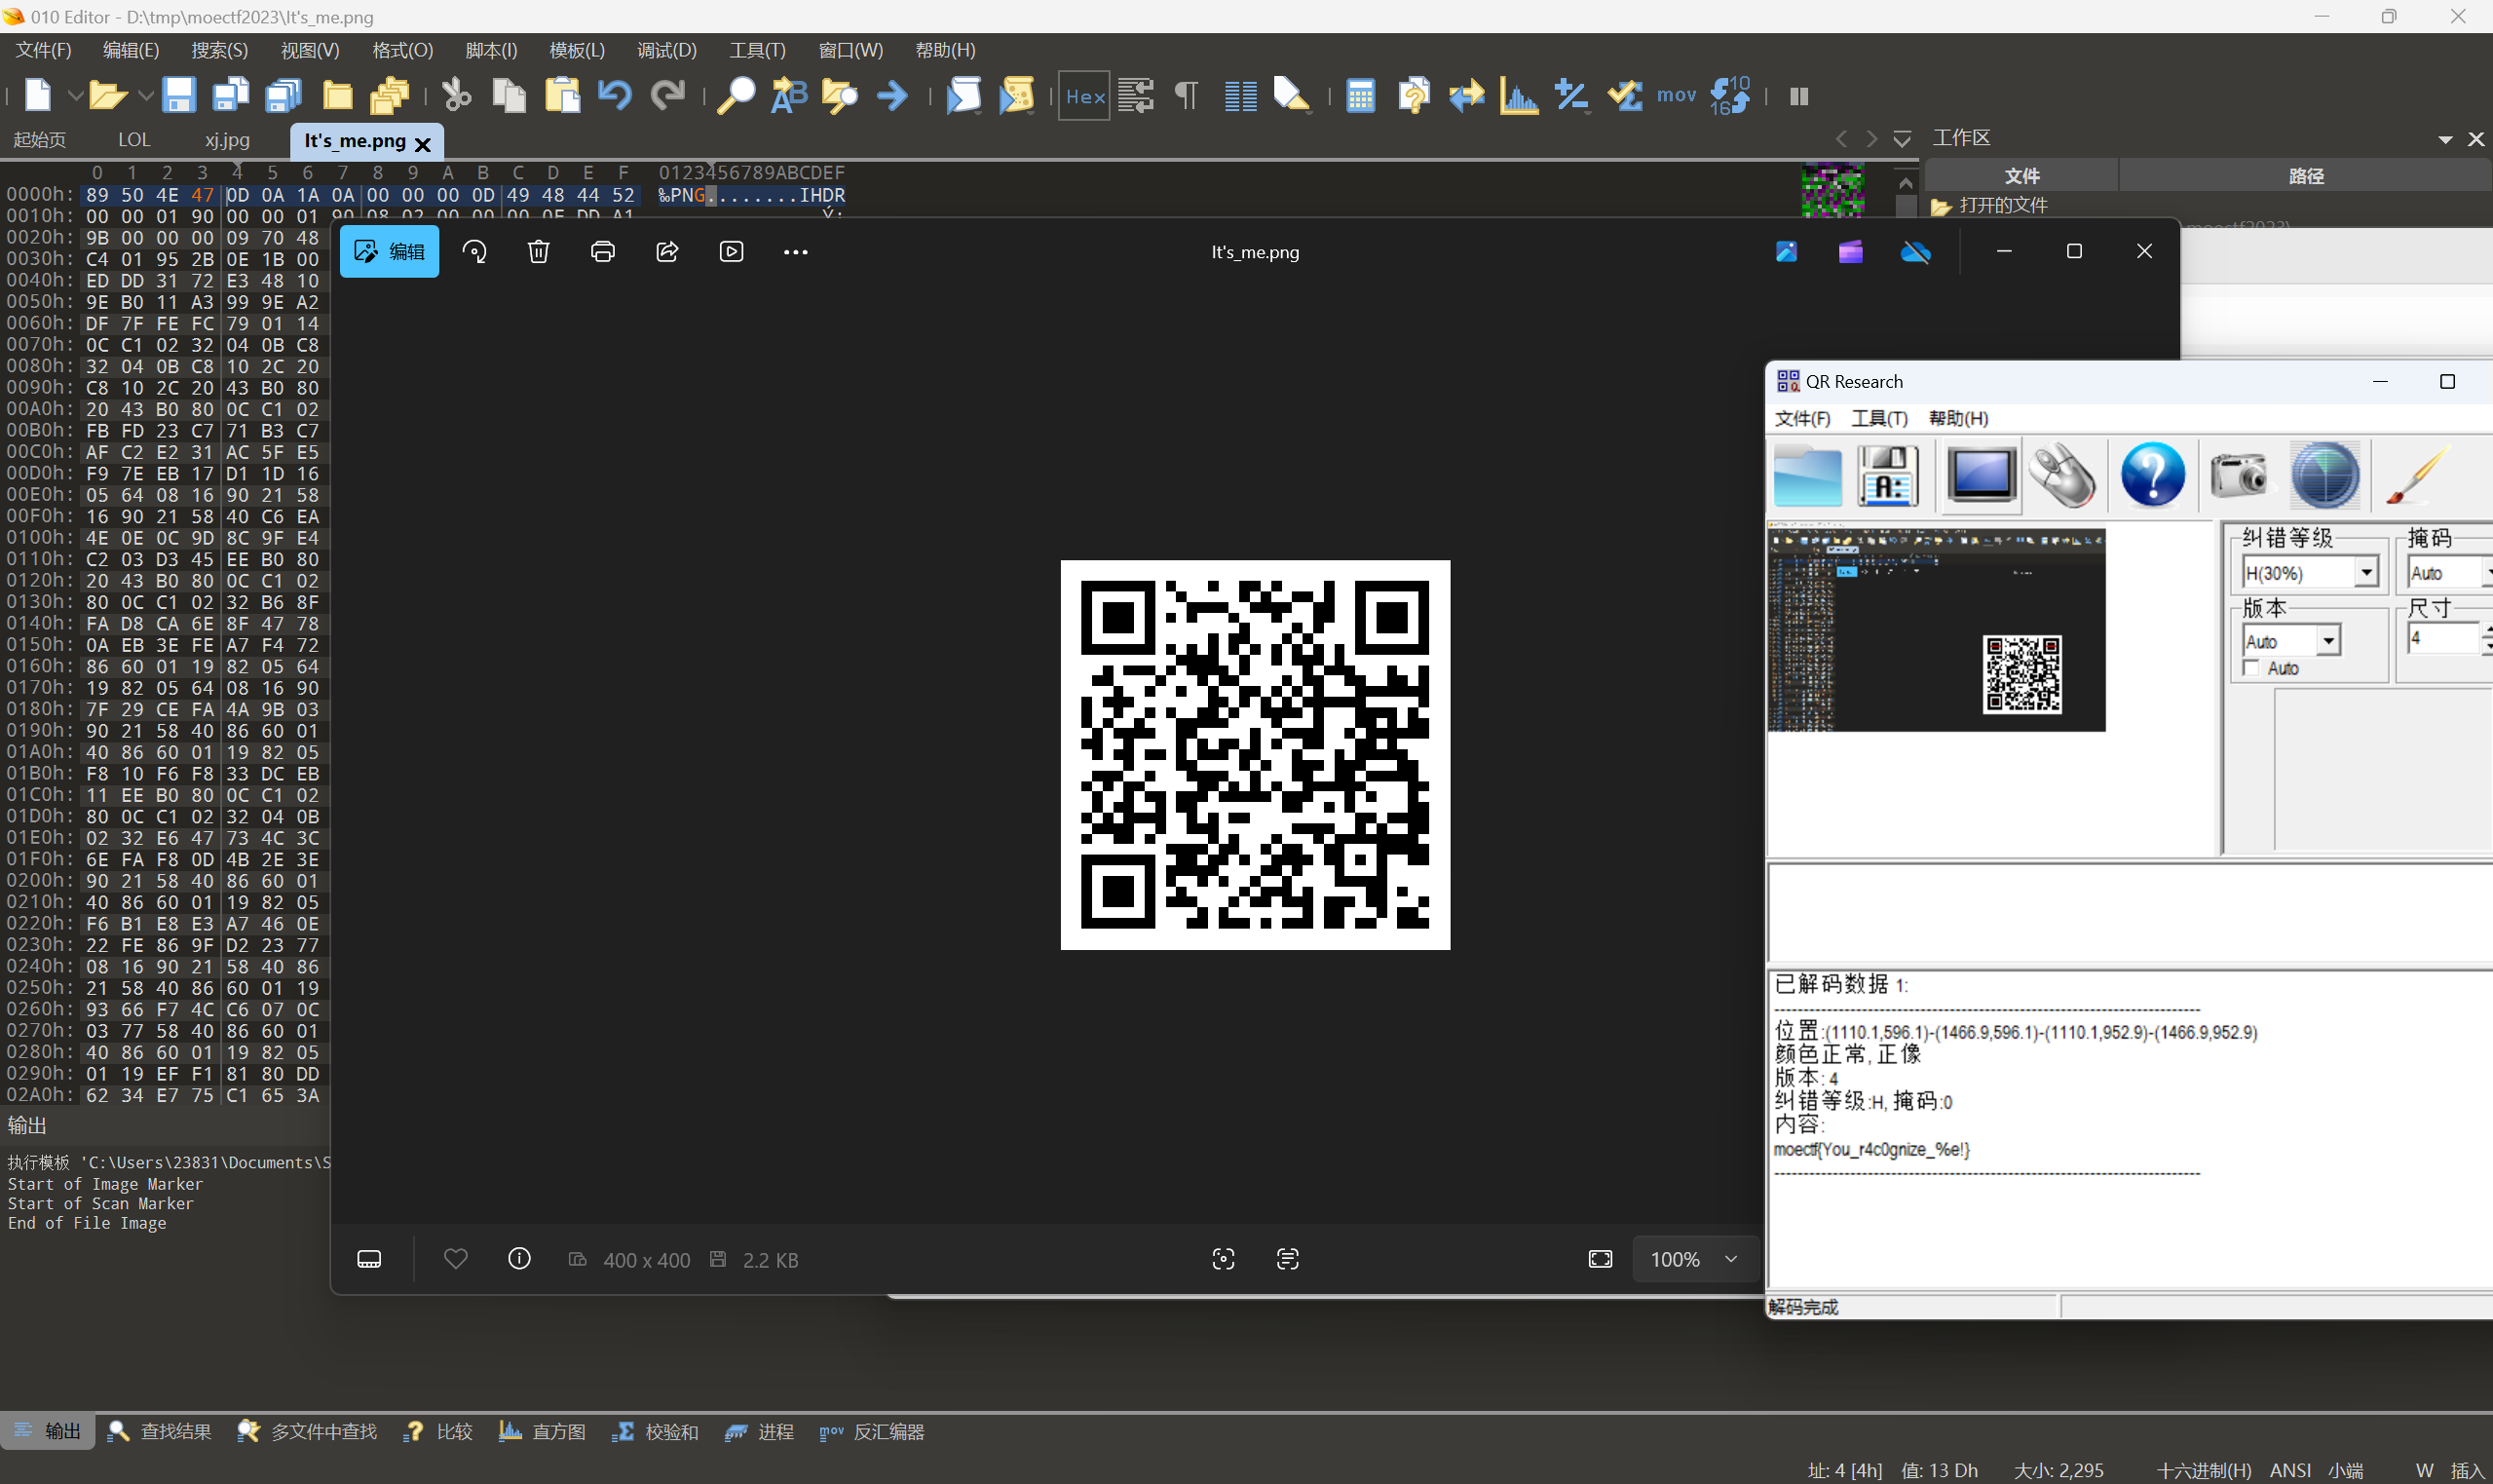Click the pause icon in toolbar

point(1799,96)
